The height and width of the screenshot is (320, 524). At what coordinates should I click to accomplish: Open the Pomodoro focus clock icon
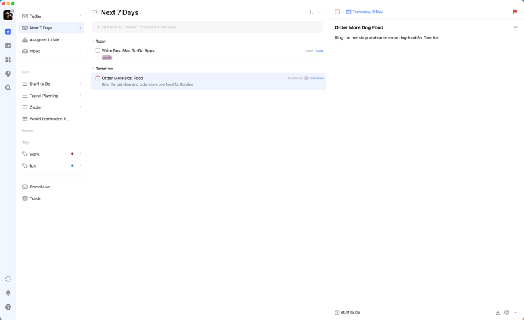pyautogui.click(x=8, y=73)
